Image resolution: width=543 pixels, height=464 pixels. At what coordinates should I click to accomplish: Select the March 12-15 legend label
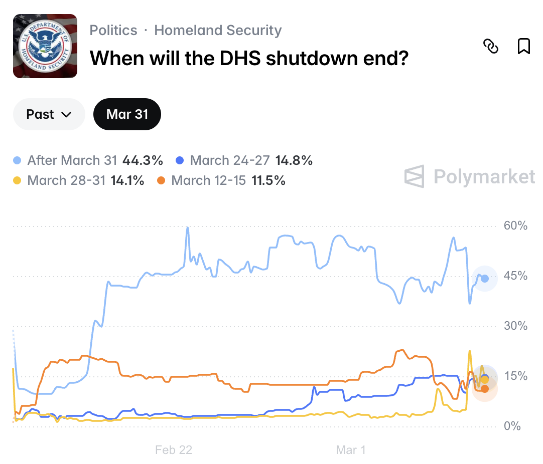(x=209, y=181)
